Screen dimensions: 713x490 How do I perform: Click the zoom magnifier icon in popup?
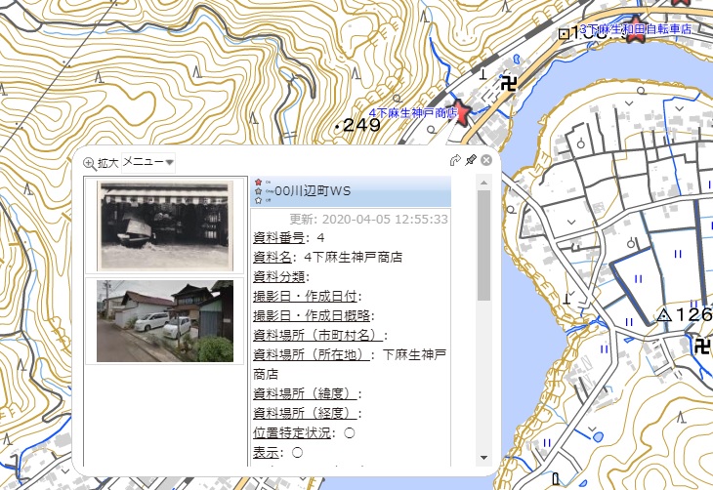90,163
